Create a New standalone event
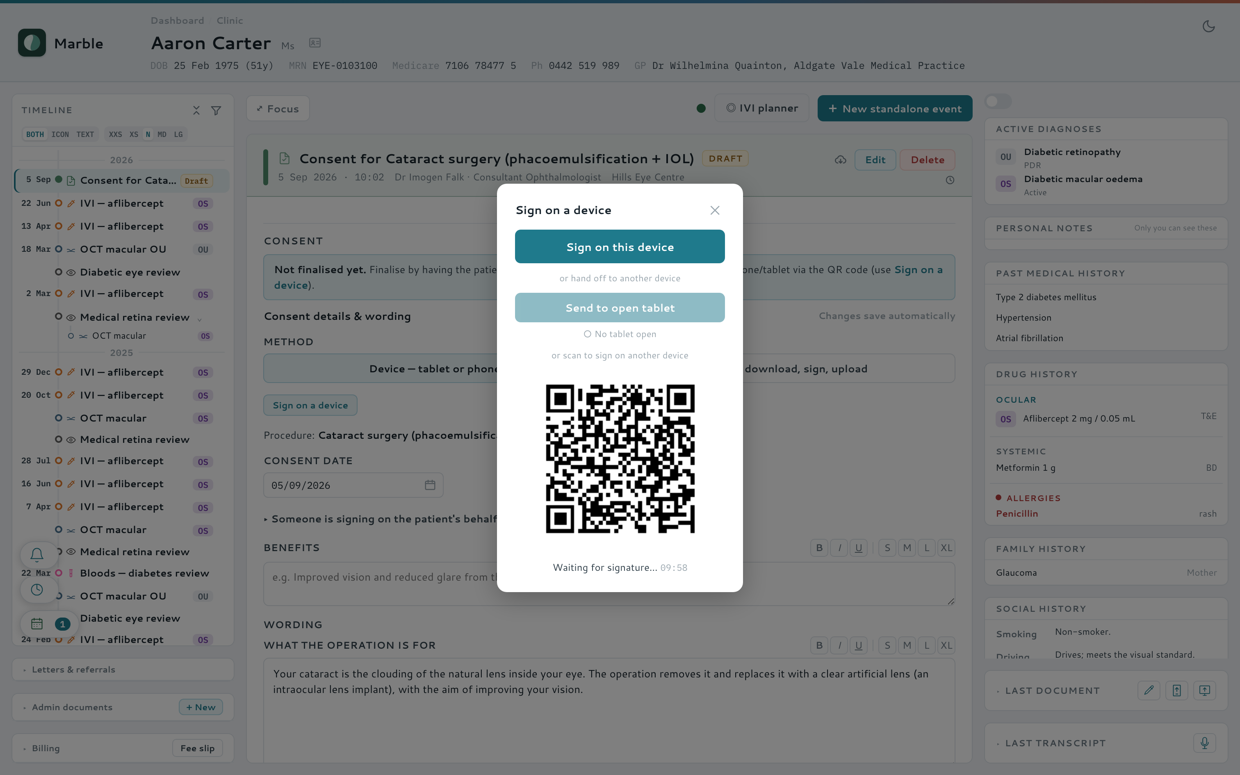The width and height of the screenshot is (1240, 775). click(895, 108)
